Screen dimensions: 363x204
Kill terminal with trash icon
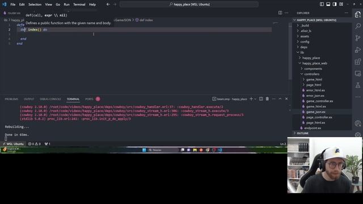tap(267, 99)
